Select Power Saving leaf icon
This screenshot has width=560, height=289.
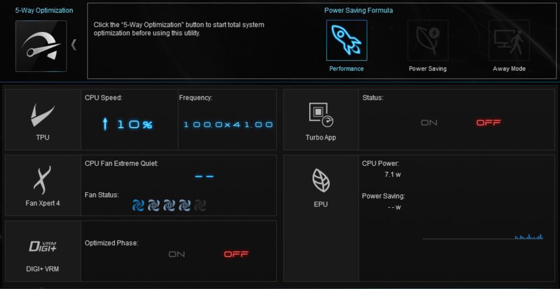point(428,40)
